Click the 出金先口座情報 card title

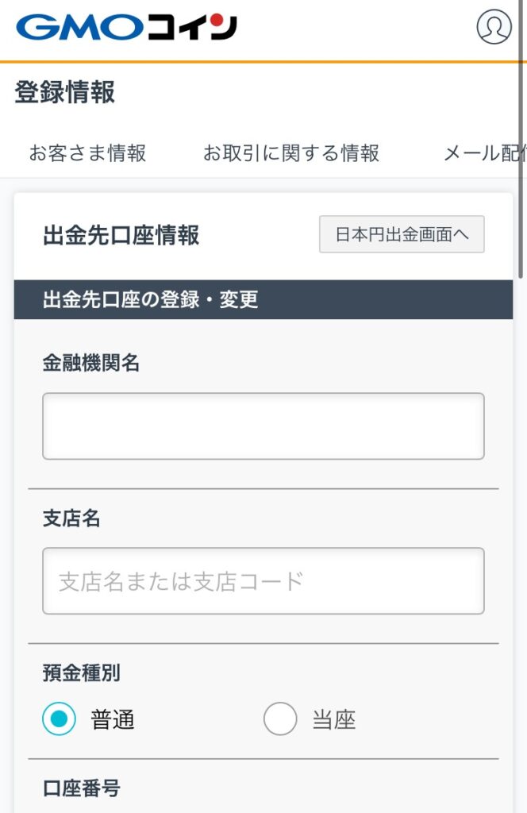[121, 235]
